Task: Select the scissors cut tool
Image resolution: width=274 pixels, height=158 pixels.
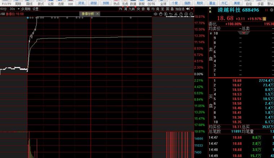Action: [x=176, y=14]
